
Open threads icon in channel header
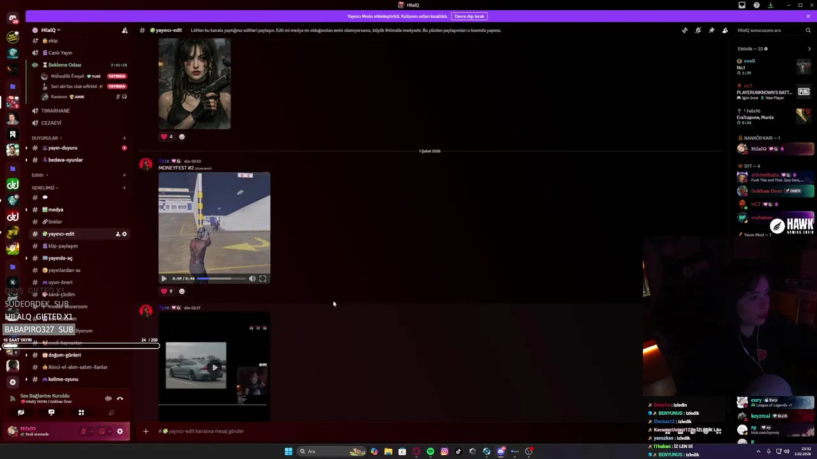point(684,30)
